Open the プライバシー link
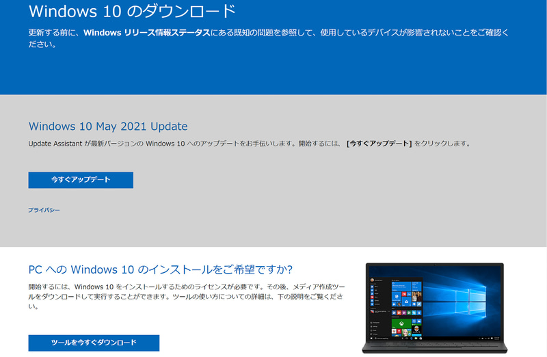Image resolution: width=547 pixels, height=357 pixels. tap(44, 210)
